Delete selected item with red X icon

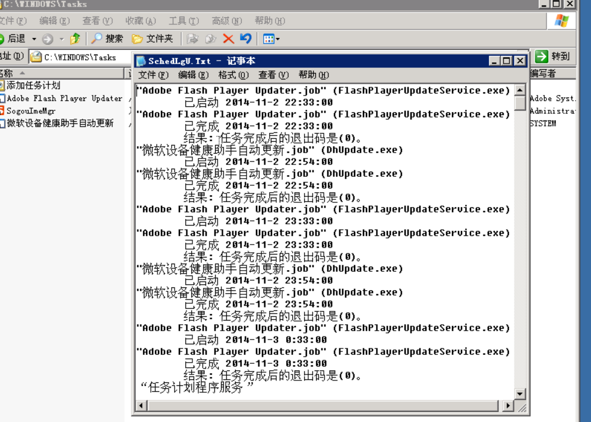point(228,39)
